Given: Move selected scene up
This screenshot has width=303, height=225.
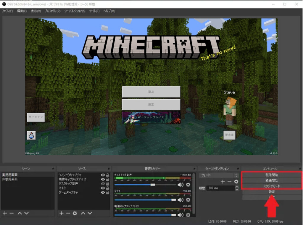Looking at the screenshot, I should pos(20,213).
